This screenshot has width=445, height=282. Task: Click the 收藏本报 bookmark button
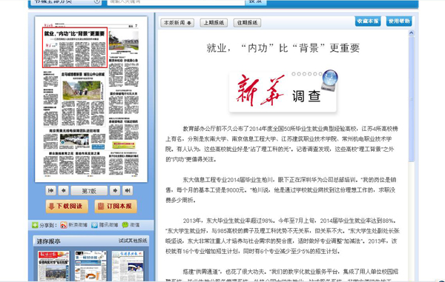(368, 21)
